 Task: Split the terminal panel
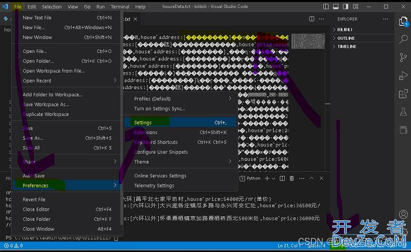pos(282,178)
